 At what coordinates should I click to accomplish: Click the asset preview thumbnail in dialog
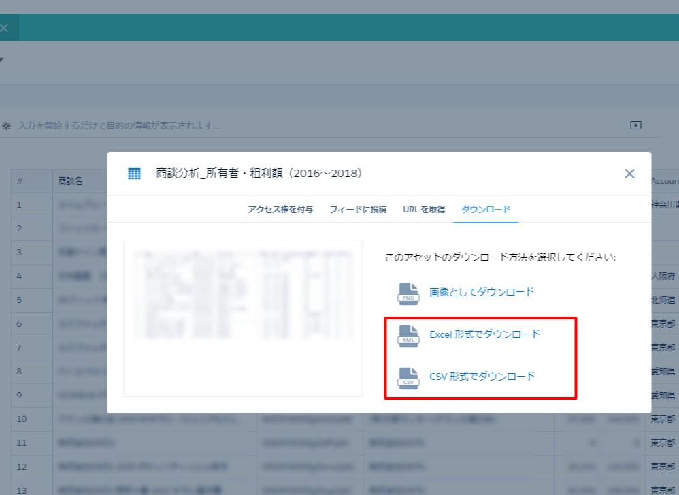tap(243, 318)
